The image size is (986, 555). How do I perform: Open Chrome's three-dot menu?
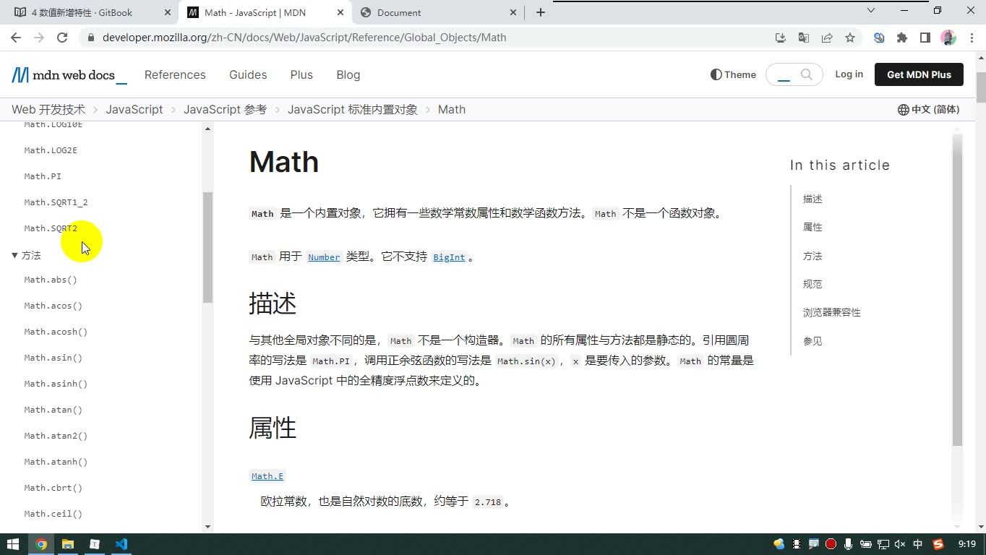pos(971,38)
